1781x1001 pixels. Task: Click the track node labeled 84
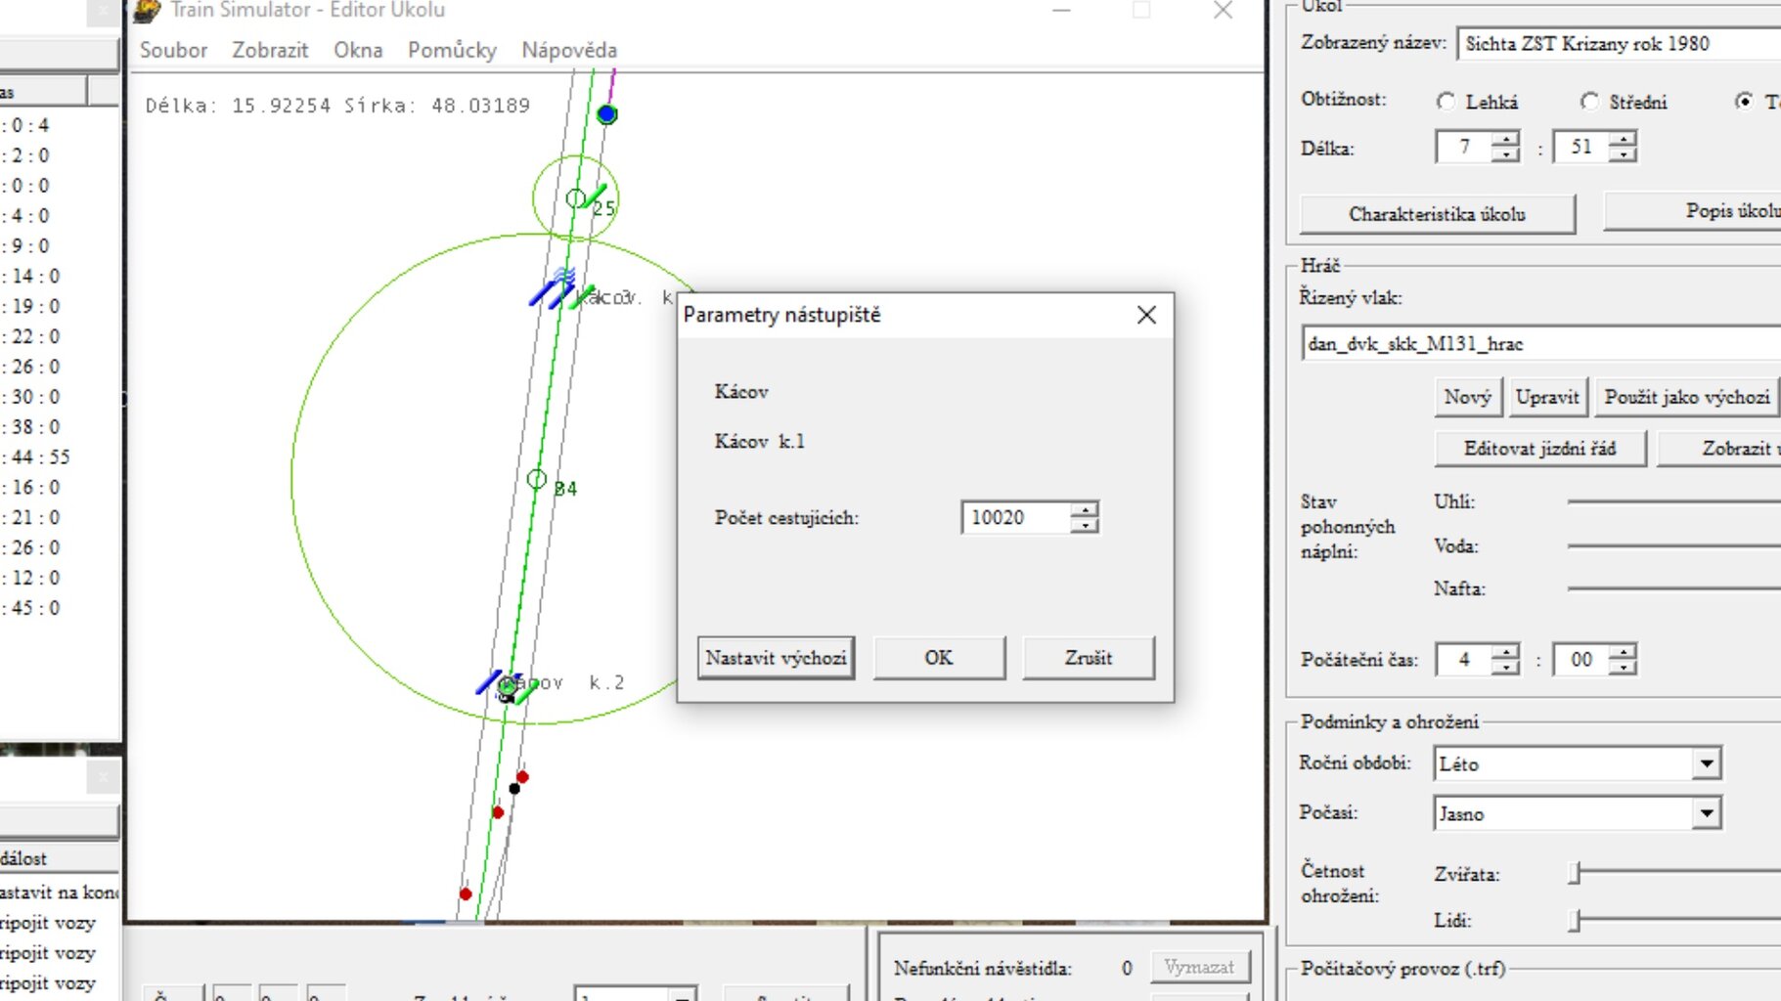coord(536,479)
